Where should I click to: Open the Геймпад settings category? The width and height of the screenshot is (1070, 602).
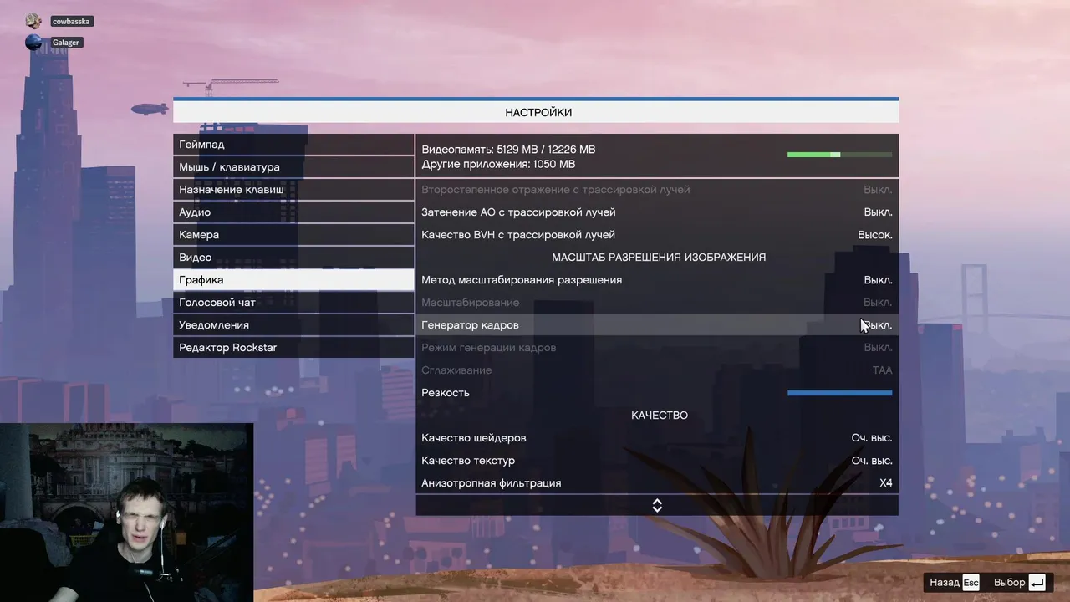(x=293, y=145)
